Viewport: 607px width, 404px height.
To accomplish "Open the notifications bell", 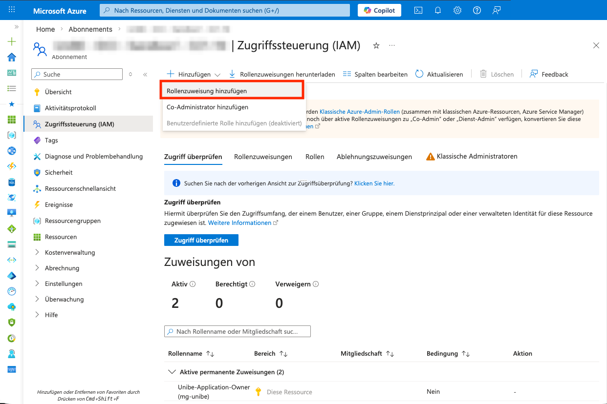I will click(438, 10).
